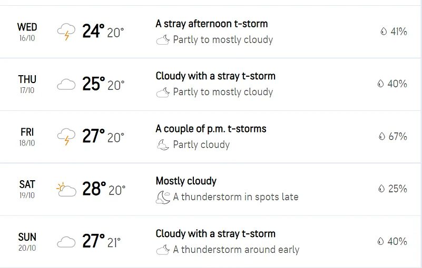Select the SUN 20/10 day label

click(x=27, y=242)
